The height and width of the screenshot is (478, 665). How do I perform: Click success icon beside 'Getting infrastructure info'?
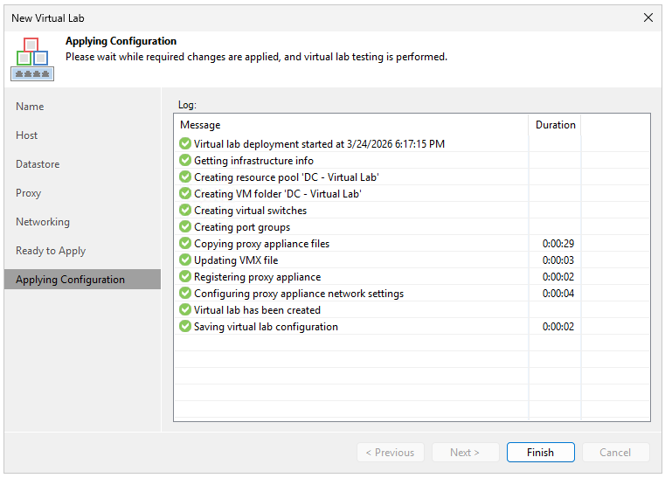[184, 161]
